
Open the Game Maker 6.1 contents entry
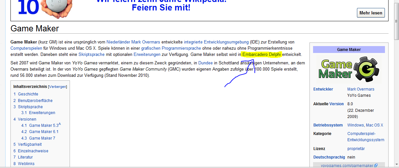[43, 132]
